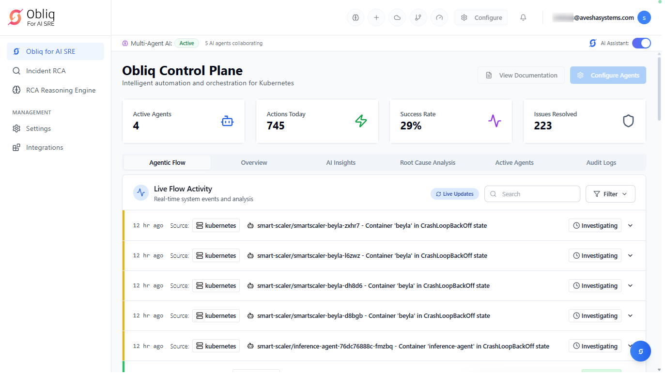
Task: Click the Configure button in header
Action: (x=481, y=17)
